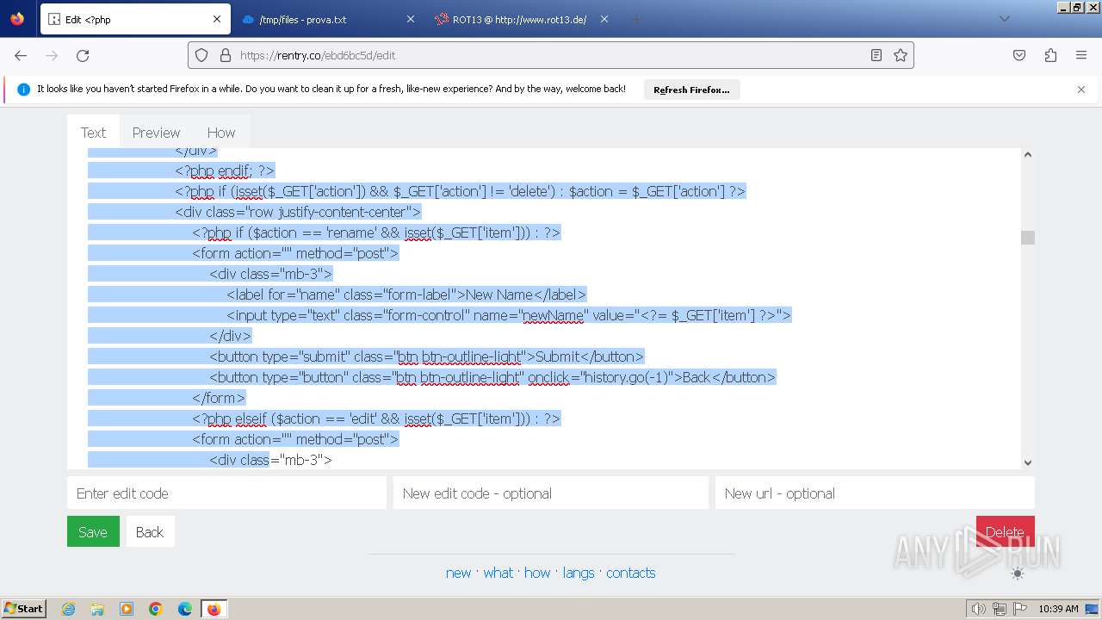Click the green Save button
1102x620 pixels.
(x=93, y=532)
